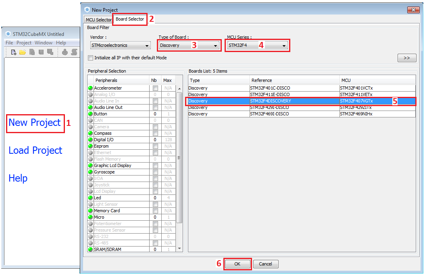Click the STM32CubeMX cube icon in main title bar

point(8,34)
